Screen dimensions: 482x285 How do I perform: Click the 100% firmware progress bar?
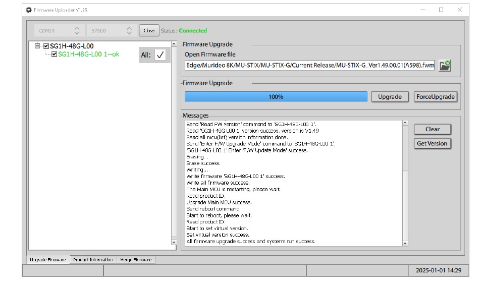(x=276, y=97)
